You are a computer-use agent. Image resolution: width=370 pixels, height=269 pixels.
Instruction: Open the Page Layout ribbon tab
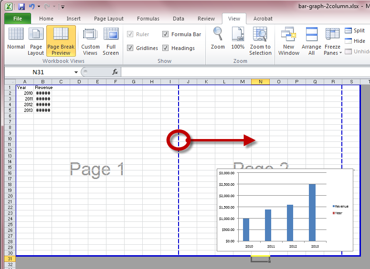108,19
